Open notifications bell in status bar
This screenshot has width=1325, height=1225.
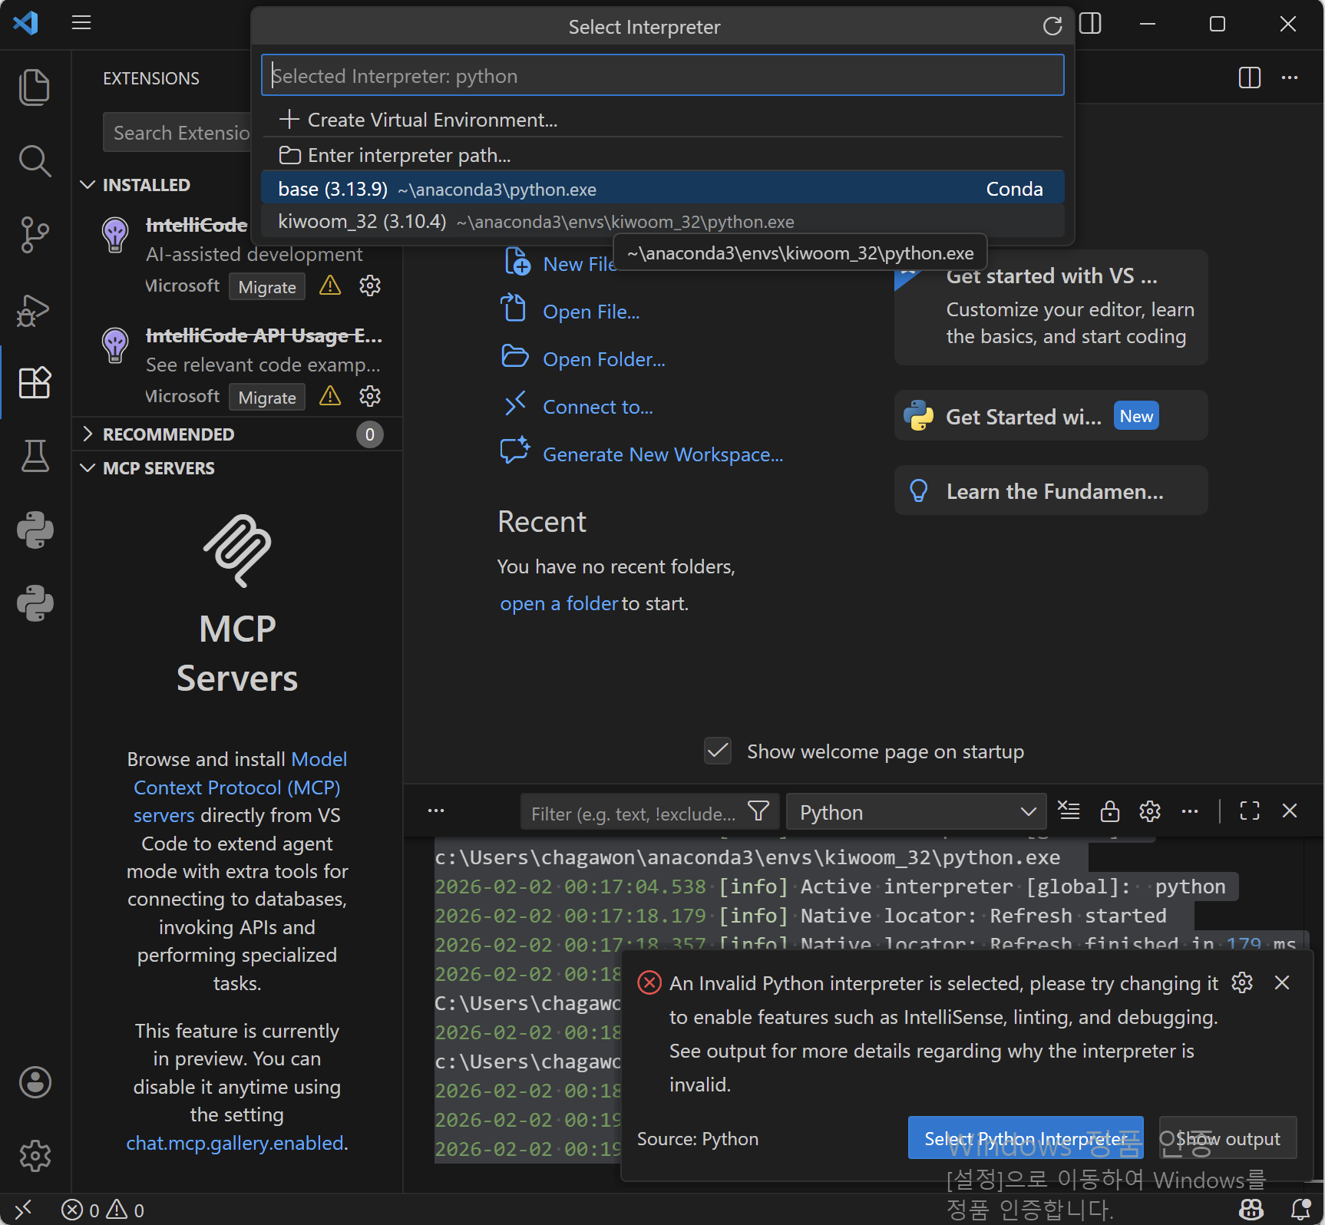coord(1301,1210)
